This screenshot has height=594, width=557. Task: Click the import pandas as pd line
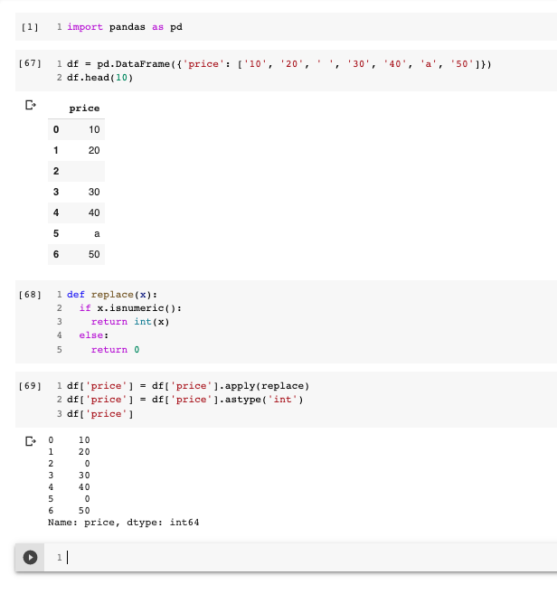[x=125, y=27]
